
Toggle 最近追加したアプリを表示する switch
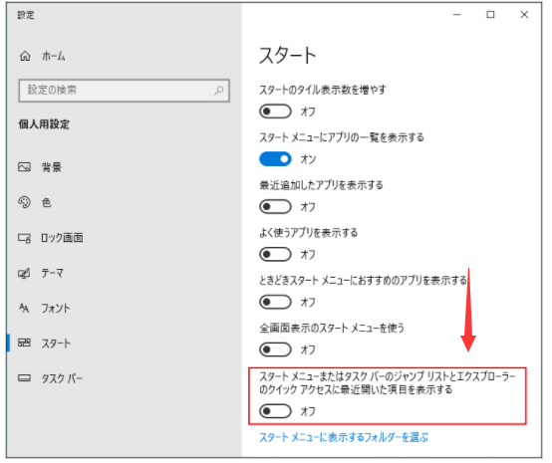coord(275,206)
